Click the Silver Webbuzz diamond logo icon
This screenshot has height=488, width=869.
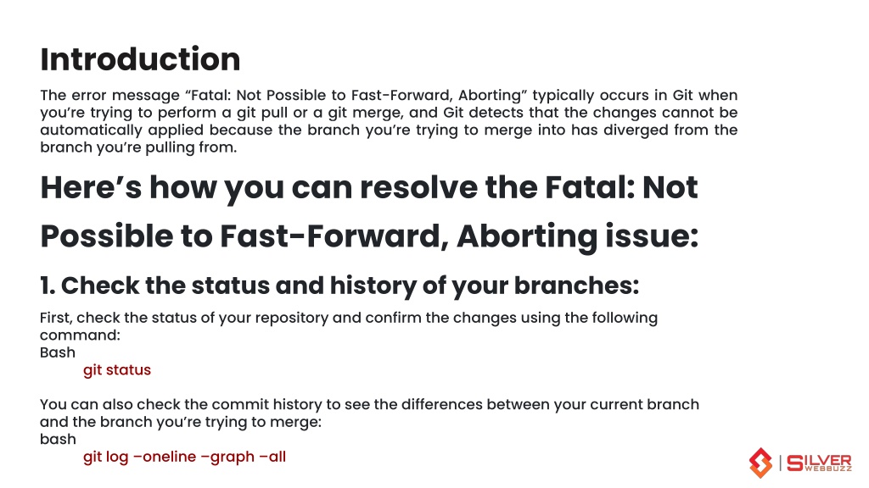click(x=760, y=463)
